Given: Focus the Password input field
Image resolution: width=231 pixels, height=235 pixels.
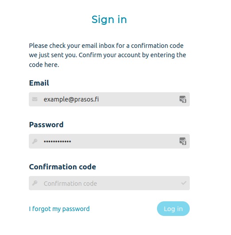Looking at the screenshot, I should point(109,141).
